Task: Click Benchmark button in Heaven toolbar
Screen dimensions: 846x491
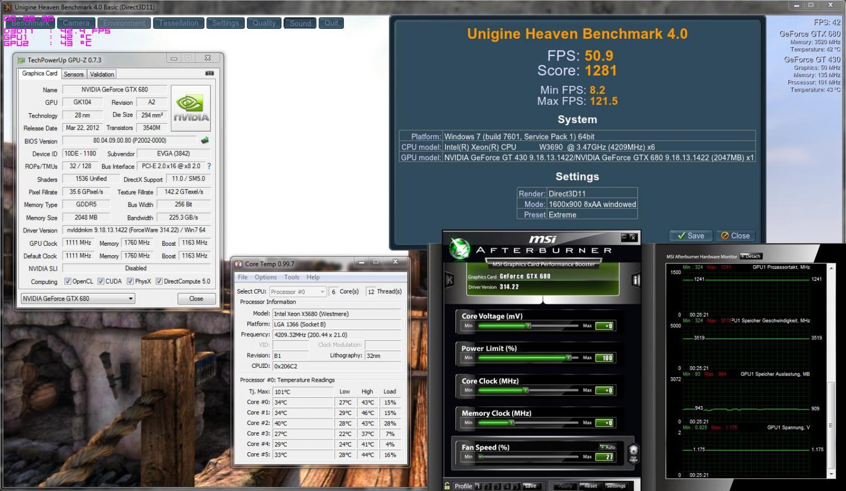Action: click(30, 23)
